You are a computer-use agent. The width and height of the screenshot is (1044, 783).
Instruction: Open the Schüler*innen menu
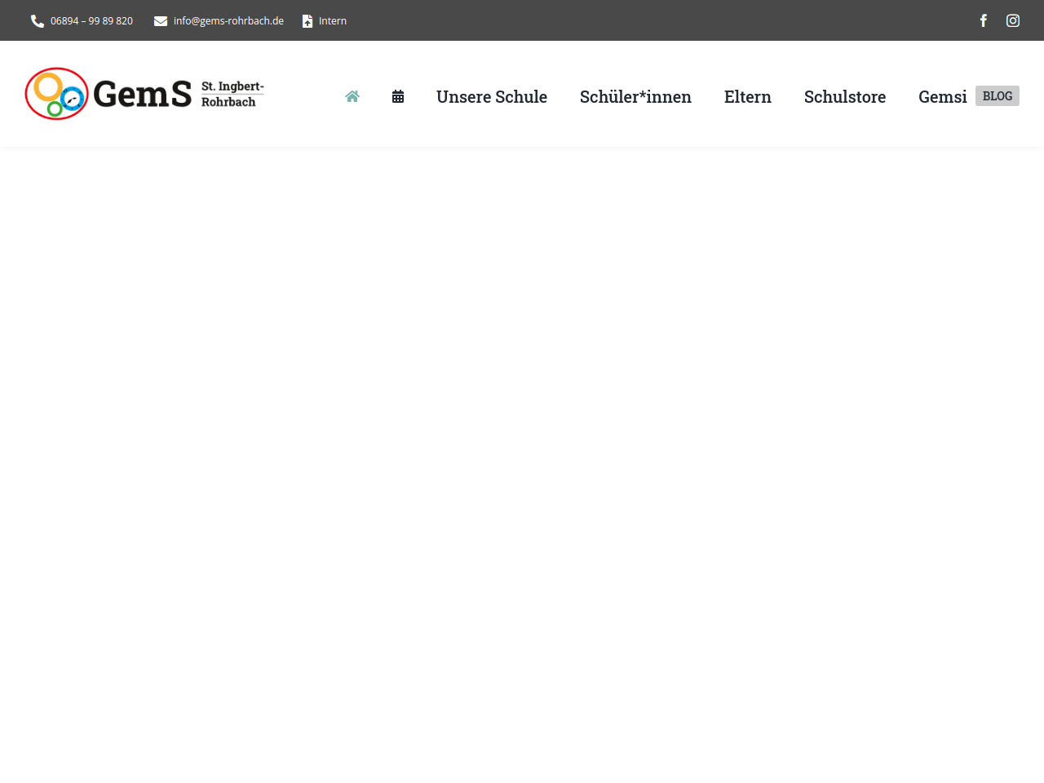635,96
